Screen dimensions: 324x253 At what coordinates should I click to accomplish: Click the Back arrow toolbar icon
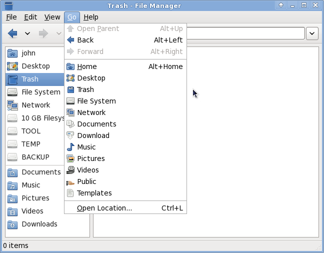(x=13, y=33)
